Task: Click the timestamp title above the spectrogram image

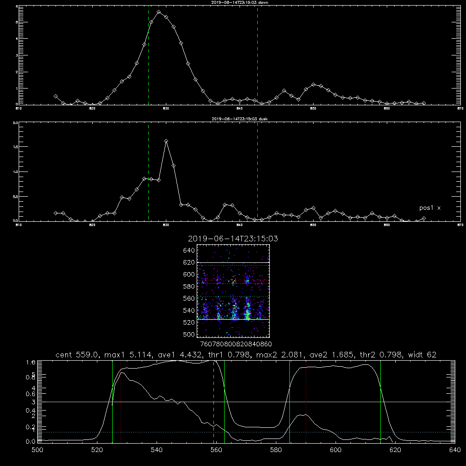Action: 233,239
